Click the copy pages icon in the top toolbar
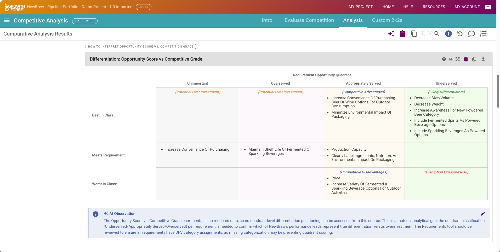 (x=414, y=34)
